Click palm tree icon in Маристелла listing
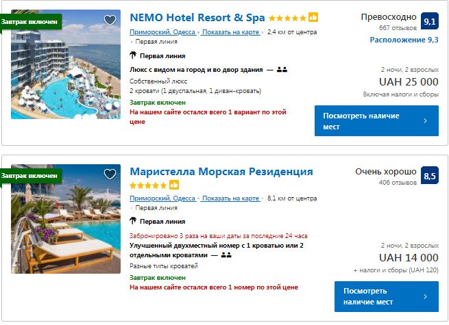Screen dimensions: 449x325 coord(133,221)
